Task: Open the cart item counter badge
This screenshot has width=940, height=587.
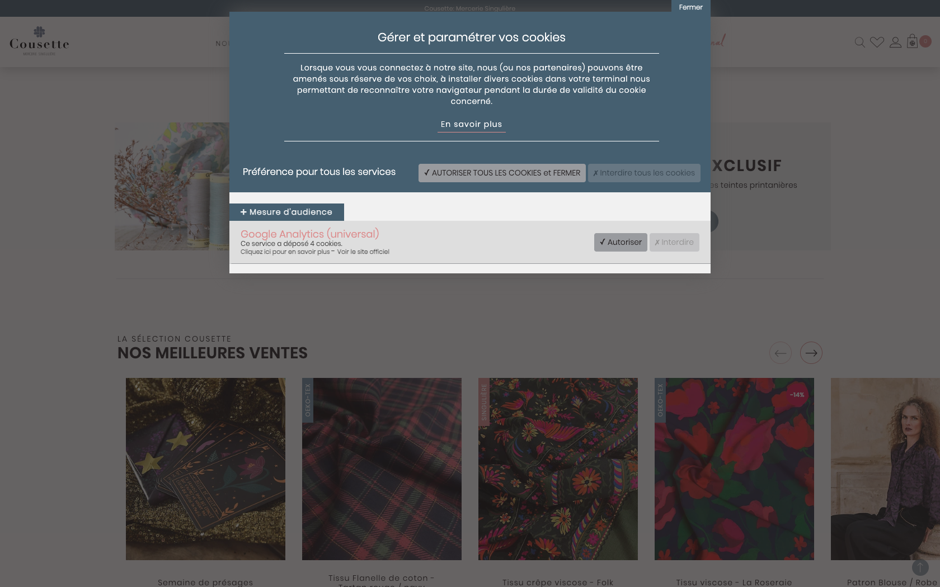Action: tap(925, 41)
